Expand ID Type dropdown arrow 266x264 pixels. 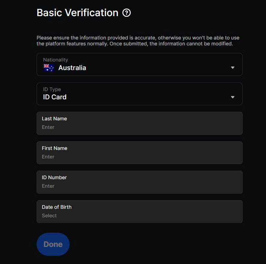point(233,97)
